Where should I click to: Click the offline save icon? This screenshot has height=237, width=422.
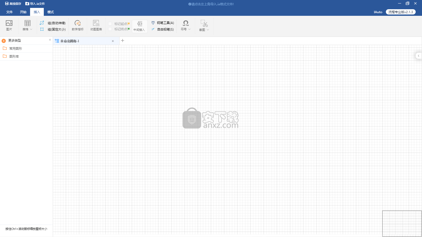click(x=7, y=4)
